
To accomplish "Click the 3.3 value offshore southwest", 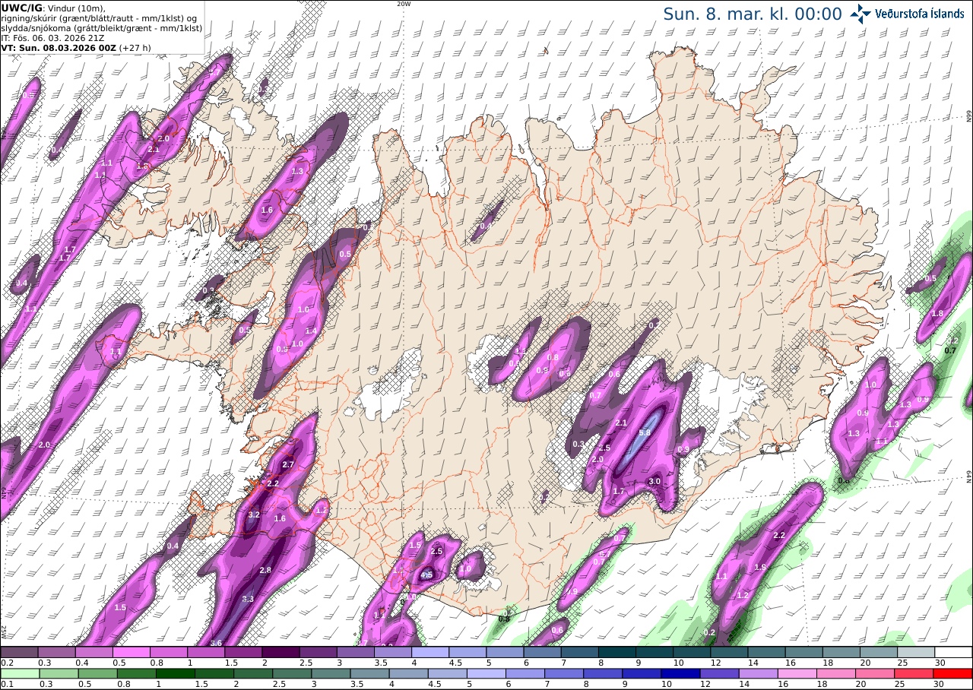I will point(248,599).
